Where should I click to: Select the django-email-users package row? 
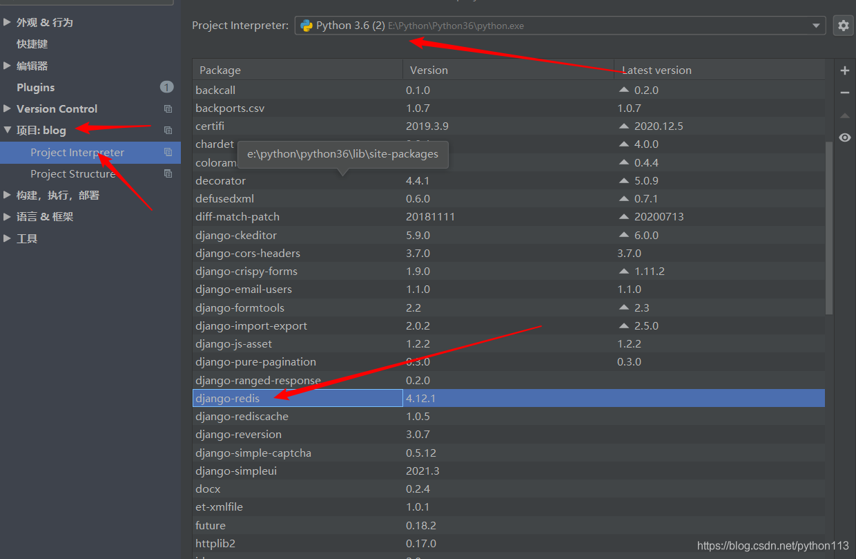(509, 289)
